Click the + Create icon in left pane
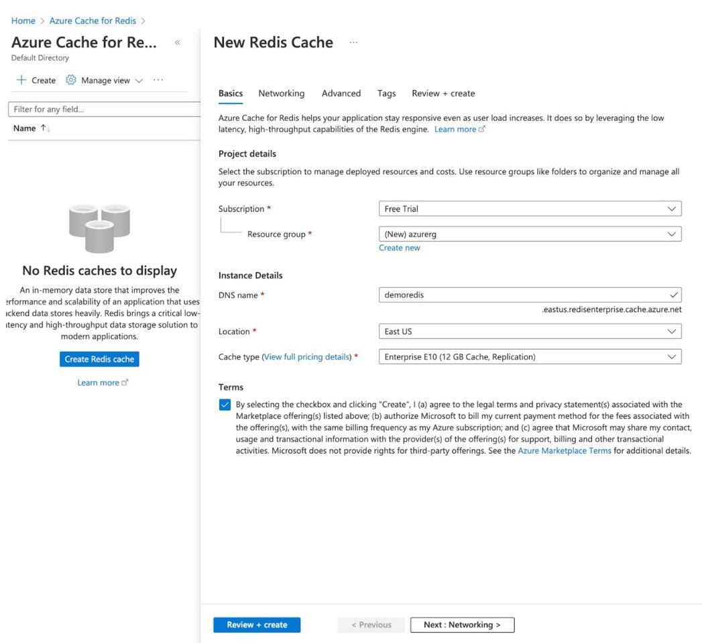702x643 pixels. pos(22,80)
